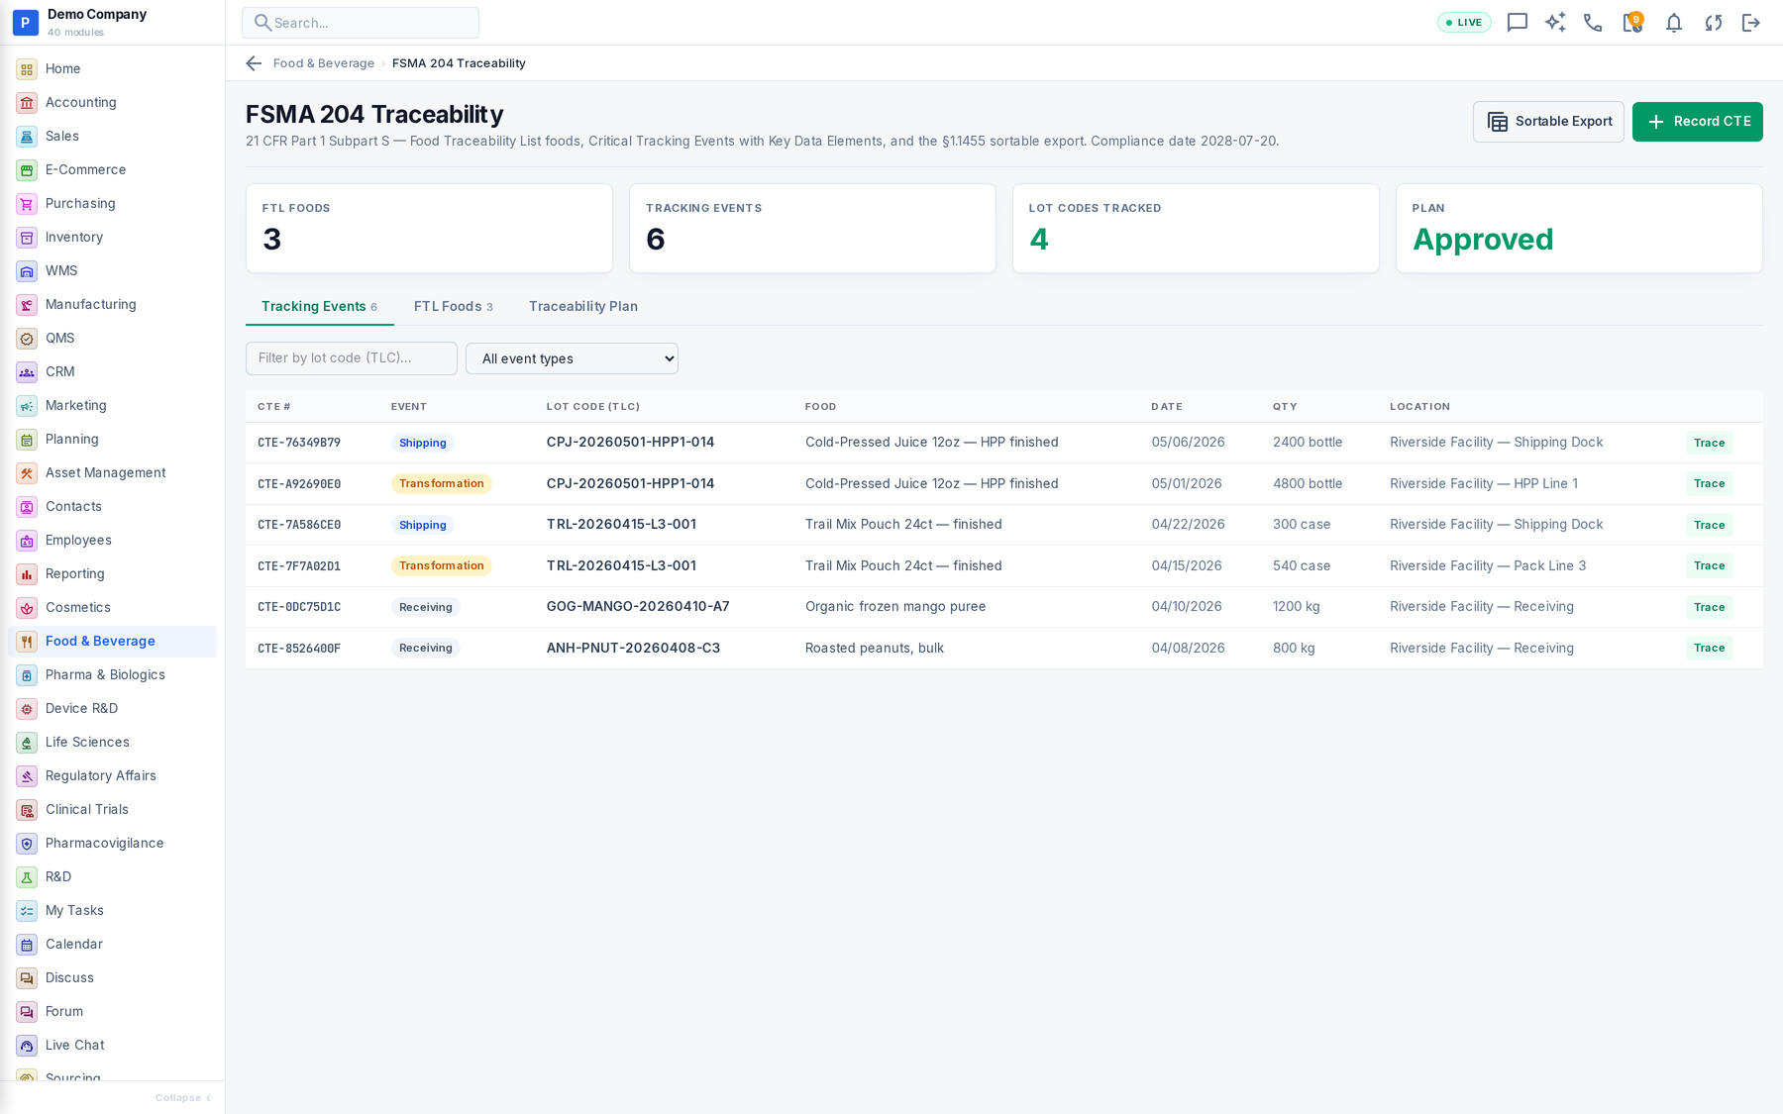This screenshot has width=1783, height=1114.
Task: Trace event CTE-7F7A02D1
Action: point(1709,566)
